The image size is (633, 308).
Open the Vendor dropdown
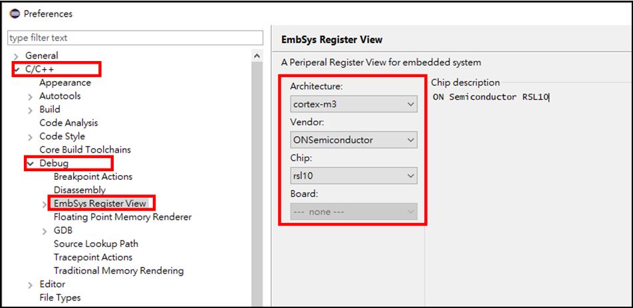tap(354, 140)
